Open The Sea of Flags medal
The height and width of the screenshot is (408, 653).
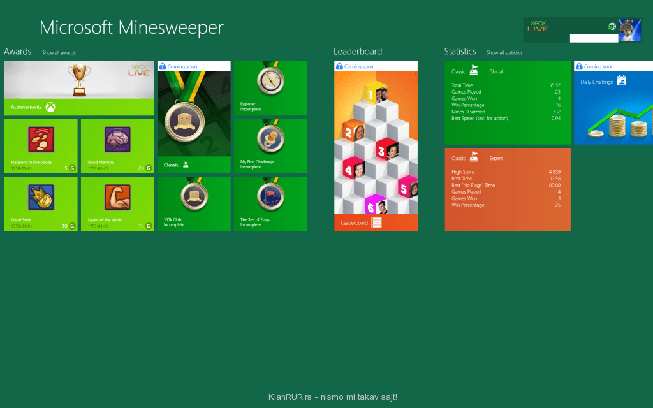(270, 203)
